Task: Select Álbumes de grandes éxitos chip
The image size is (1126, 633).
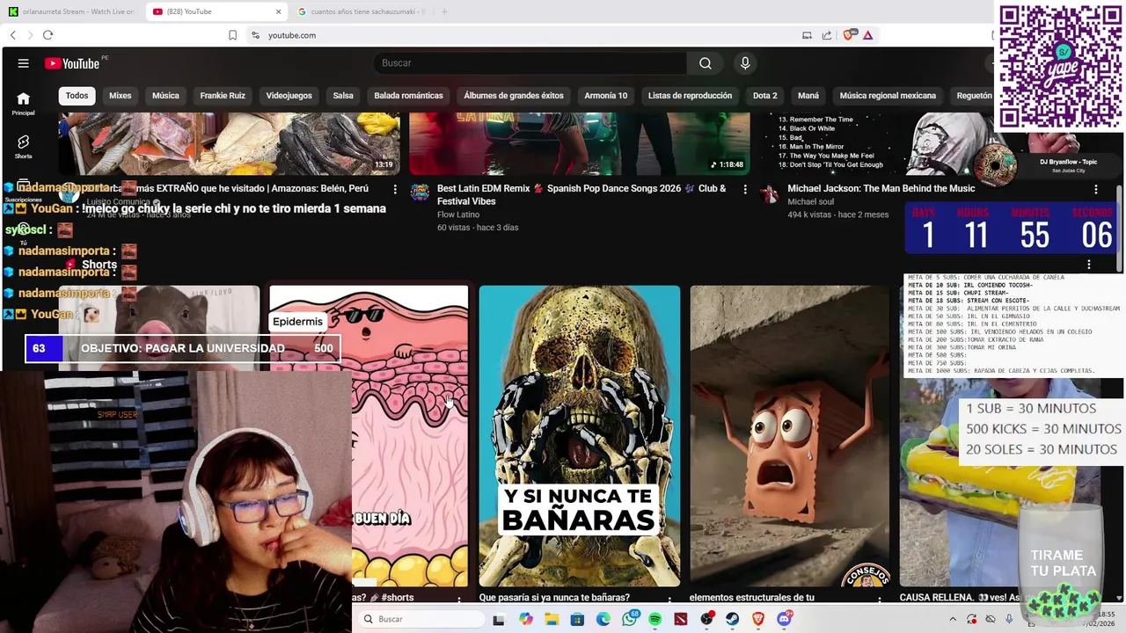Action: tap(514, 96)
